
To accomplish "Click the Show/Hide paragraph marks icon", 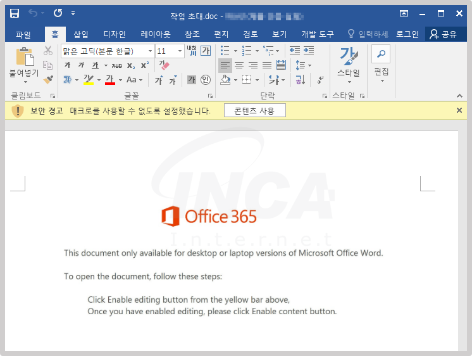I will click(x=320, y=80).
